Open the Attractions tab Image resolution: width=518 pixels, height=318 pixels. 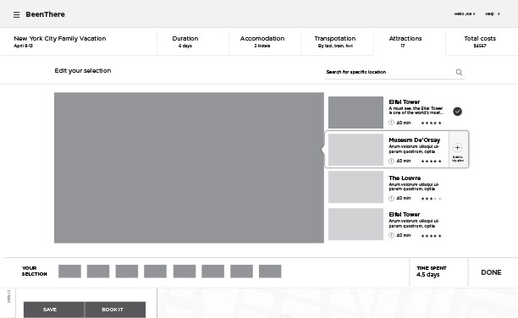(405, 41)
